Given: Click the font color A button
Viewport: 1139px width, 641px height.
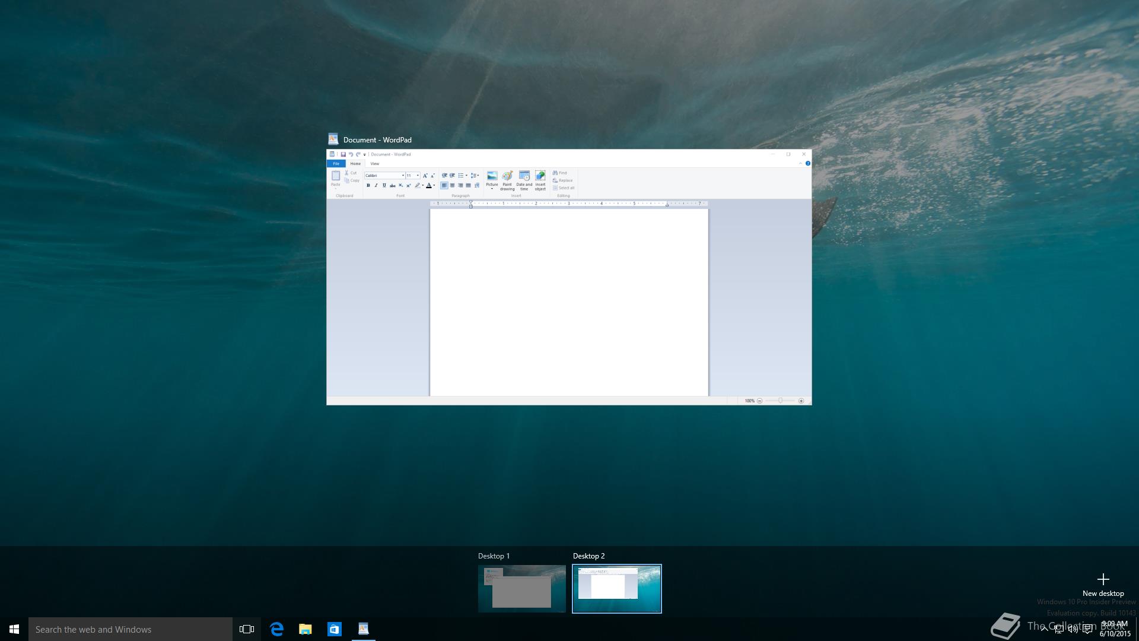Looking at the screenshot, I should point(429,185).
